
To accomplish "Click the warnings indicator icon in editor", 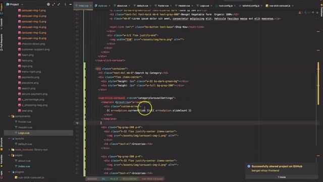I will pos(300,13).
